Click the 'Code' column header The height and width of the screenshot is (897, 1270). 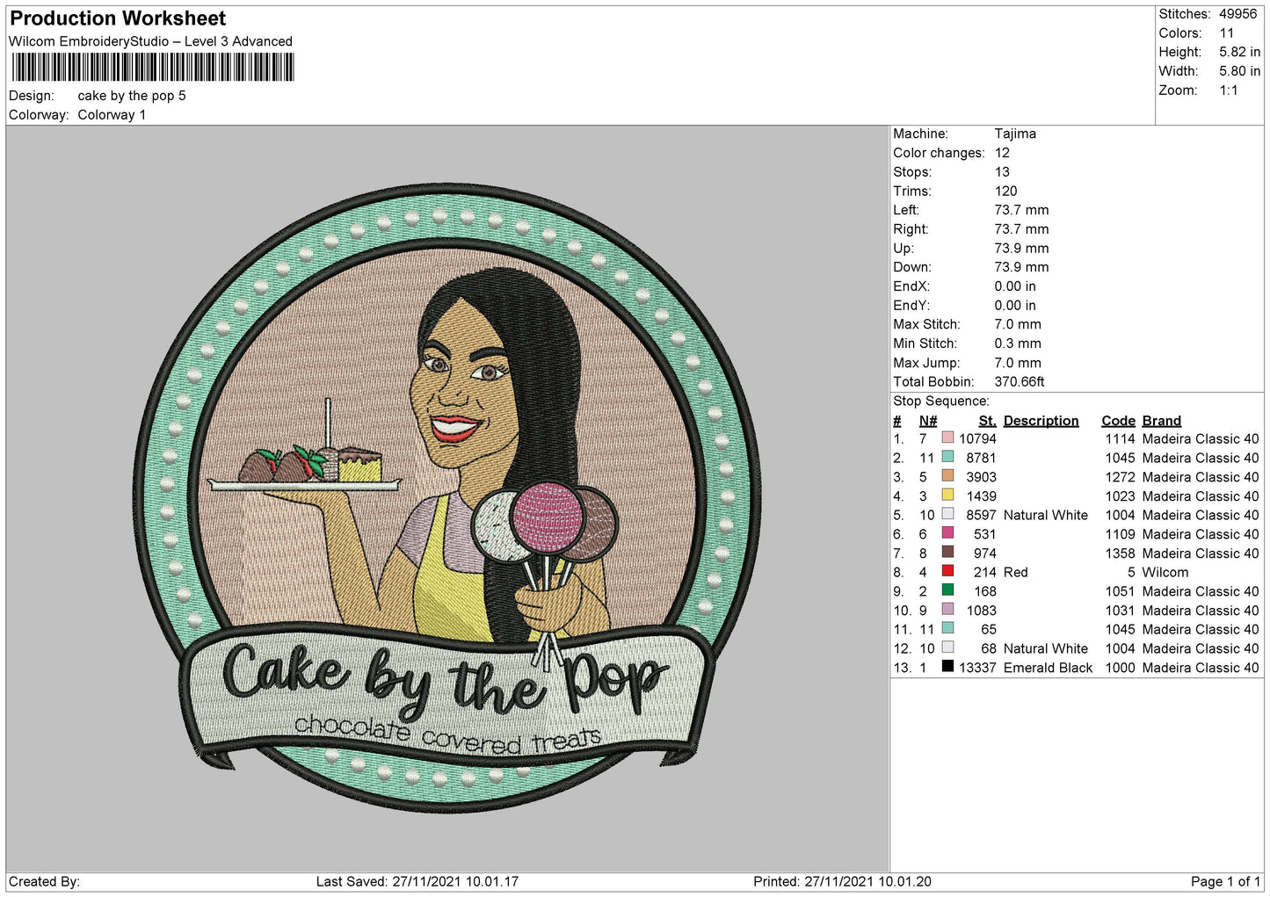coord(1118,421)
